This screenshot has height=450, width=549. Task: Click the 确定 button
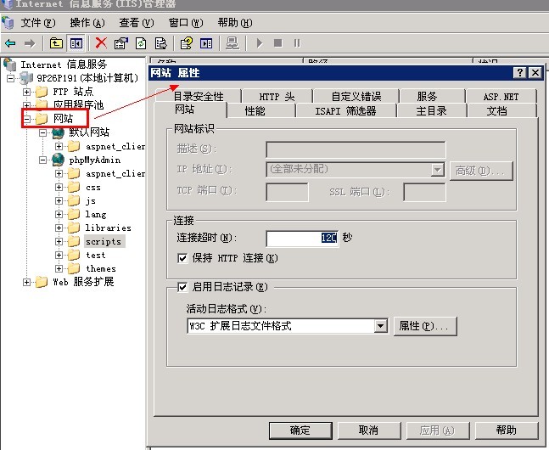[300, 430]
